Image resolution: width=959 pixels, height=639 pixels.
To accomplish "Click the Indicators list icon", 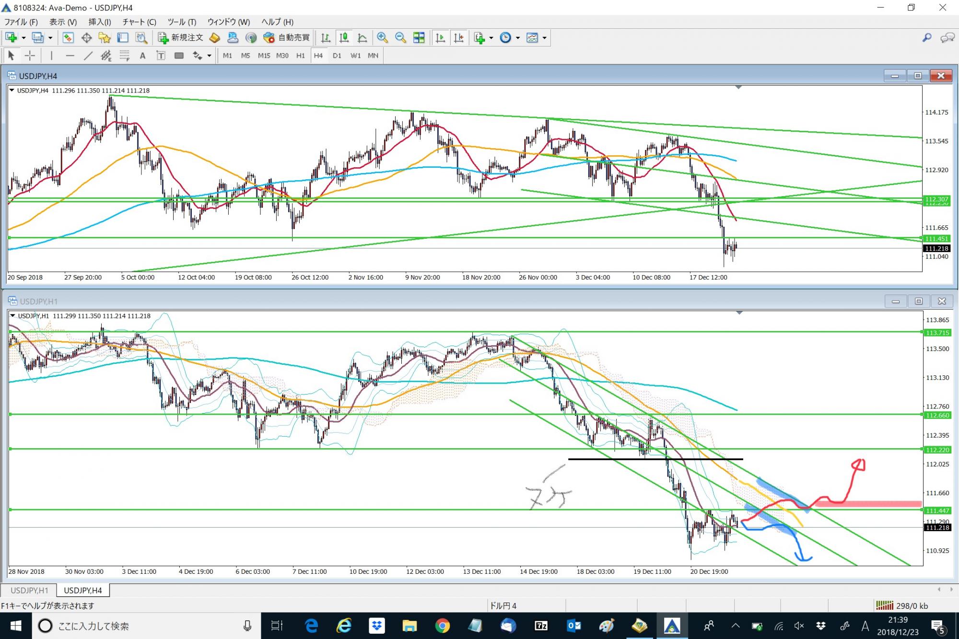I will coord(479,37).
